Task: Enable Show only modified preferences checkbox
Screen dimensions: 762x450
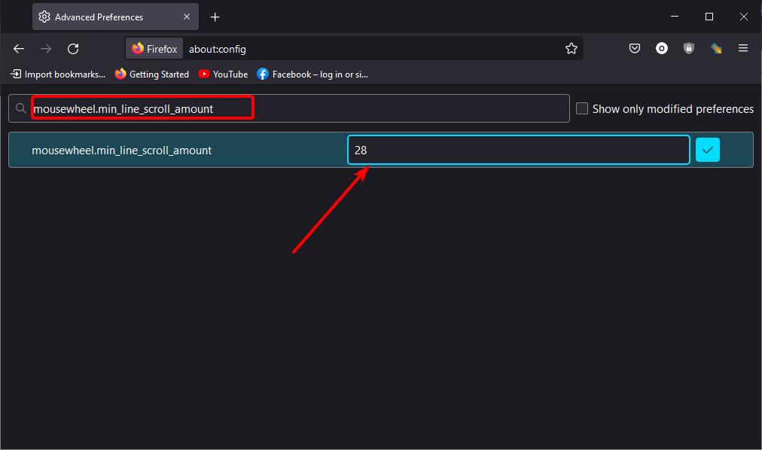Action: pyautogui.click(x=582, y=108)
